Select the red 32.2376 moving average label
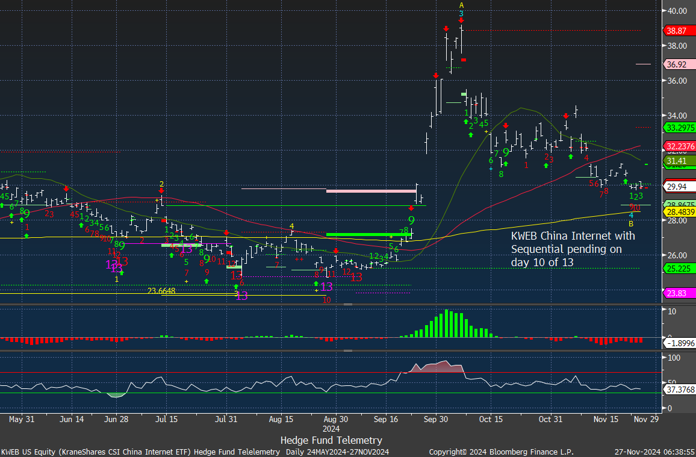Image resolution: width=696 pixels, height=457 pixels. pyautogui.click(x=680, y=146)
